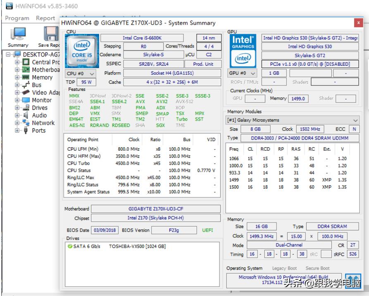Select Memory in the hardware tree
Image resolution: width=369 pixels, height=296 pixels.
click(42, 78)
